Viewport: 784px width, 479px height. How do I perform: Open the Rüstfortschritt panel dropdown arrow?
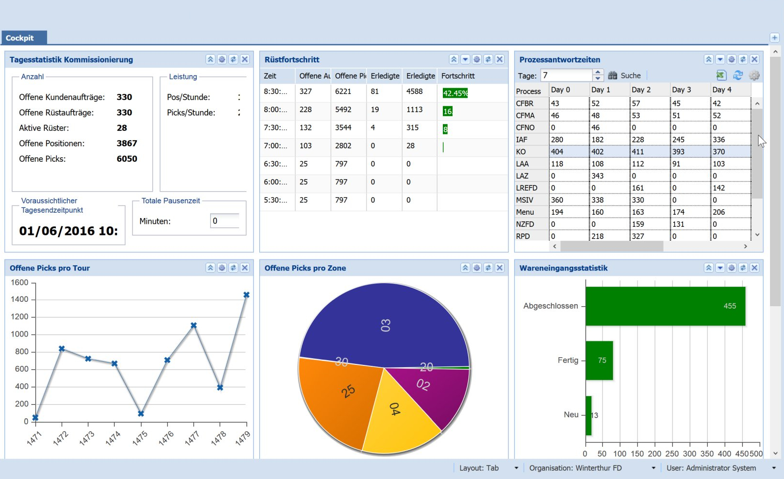pos(465,59)
